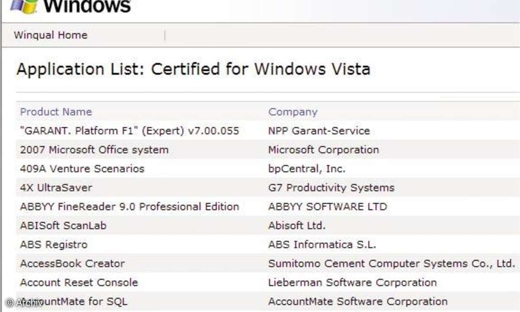Image resolution: width=520 pixels, height=312 pixels.
Task: Click the Lieberman Software Corporation company
Action: click(x=352, y=283)
